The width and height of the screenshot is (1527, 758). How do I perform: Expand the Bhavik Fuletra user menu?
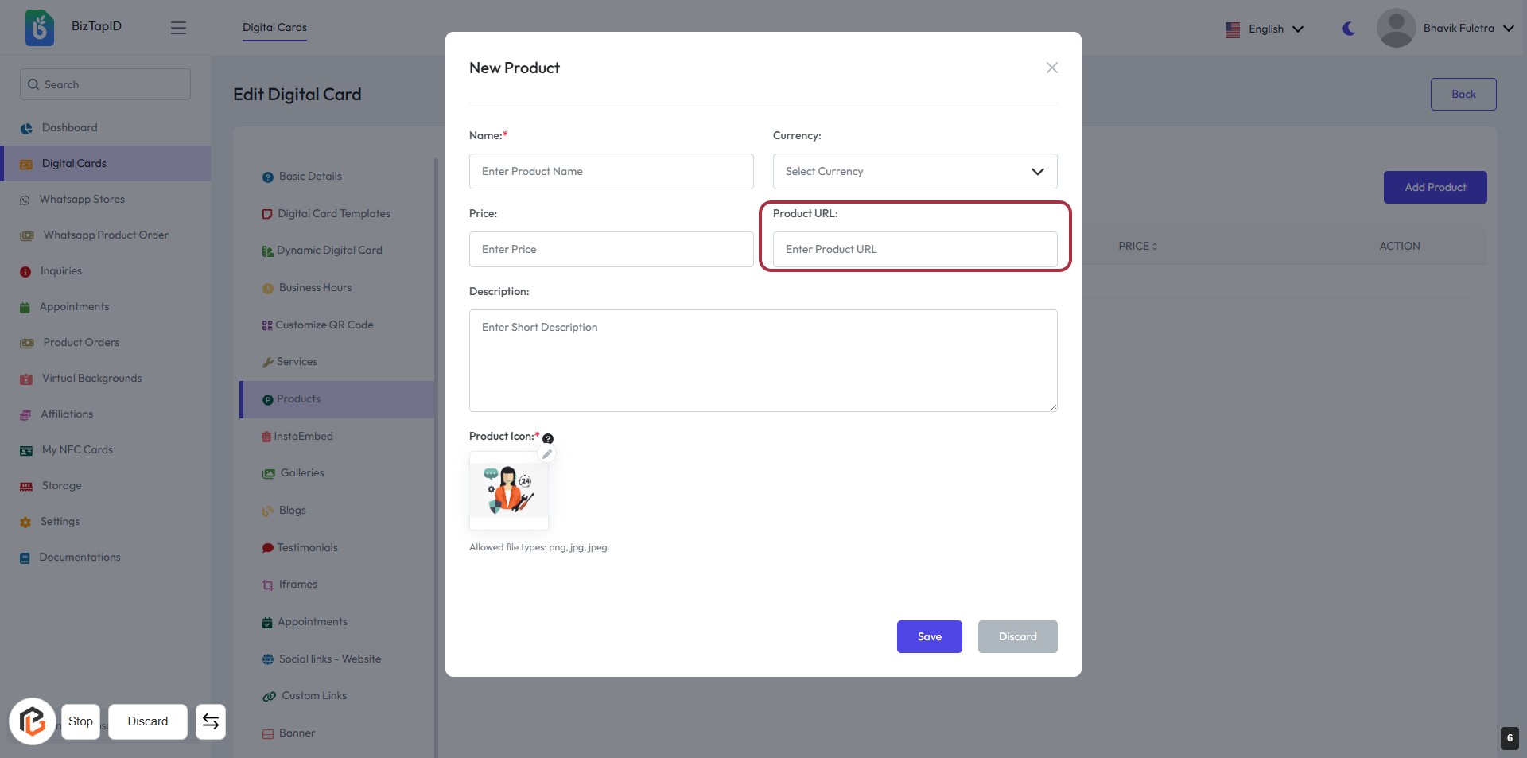tap(1446, 28)
